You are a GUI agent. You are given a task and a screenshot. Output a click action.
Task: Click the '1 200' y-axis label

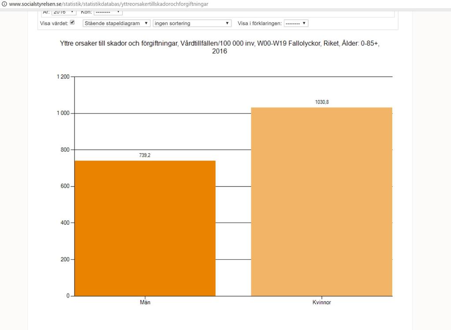pyautogui.click(x=63, y=77)
